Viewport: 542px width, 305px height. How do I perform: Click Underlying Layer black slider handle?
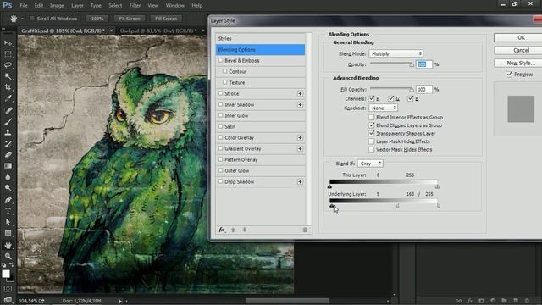(332, 206)
